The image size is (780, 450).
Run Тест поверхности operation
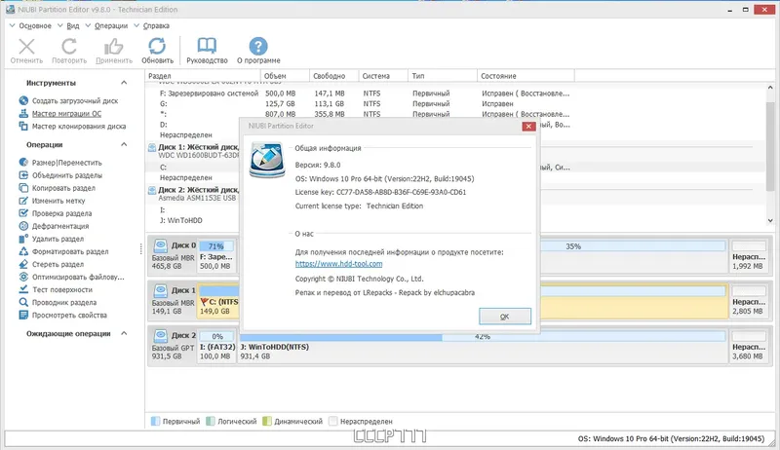tap(62, 289)
